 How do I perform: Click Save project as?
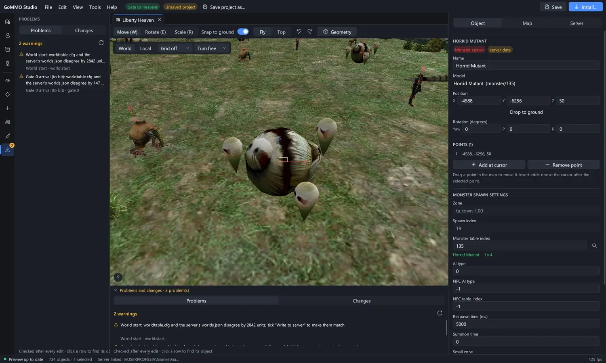[224, 7]
